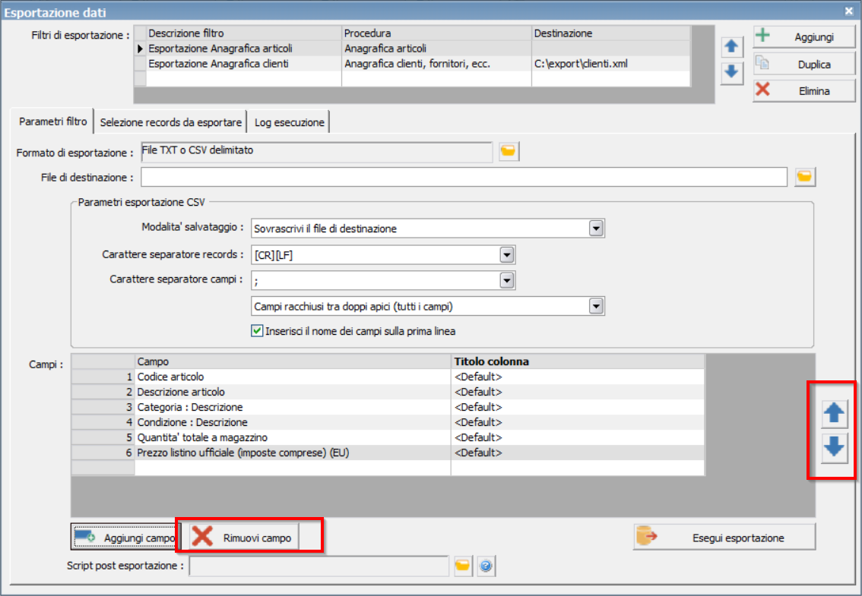The image size is (862, 596).
Task: Switch to Selezione records da esportare tab
Action: pos(170,122)
